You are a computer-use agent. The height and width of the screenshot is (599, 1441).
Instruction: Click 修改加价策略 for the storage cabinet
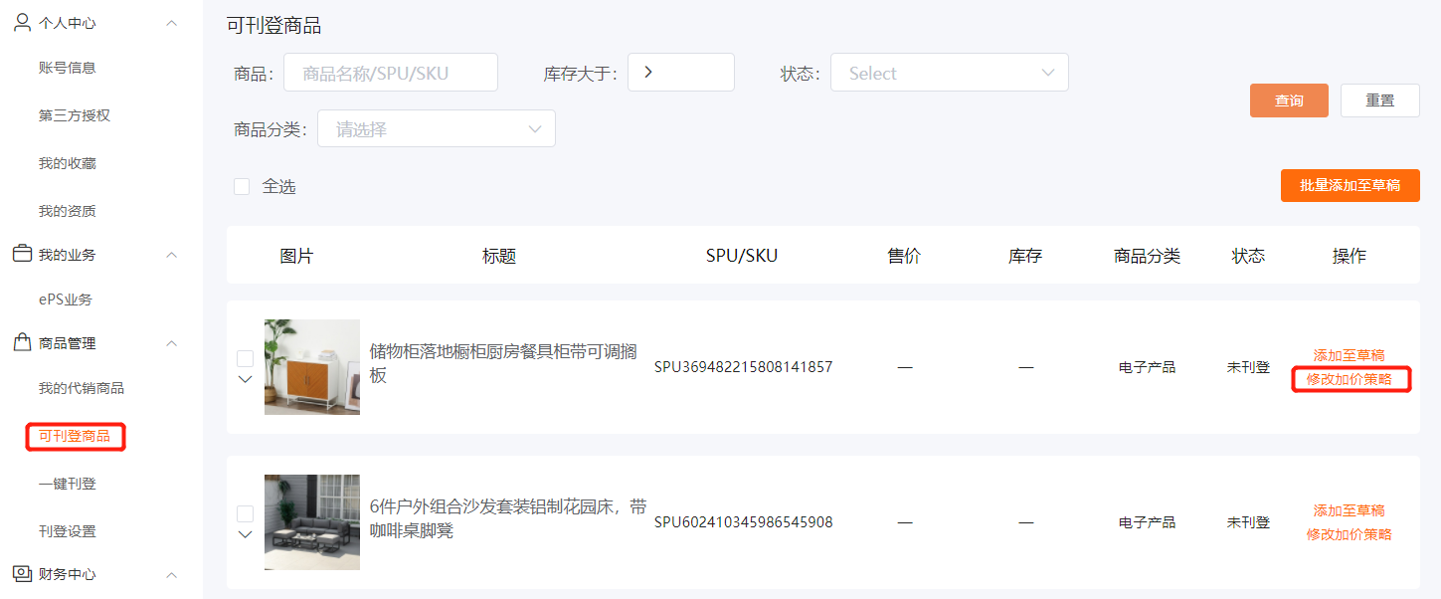pyautogui.click(x=1350, y=379)
